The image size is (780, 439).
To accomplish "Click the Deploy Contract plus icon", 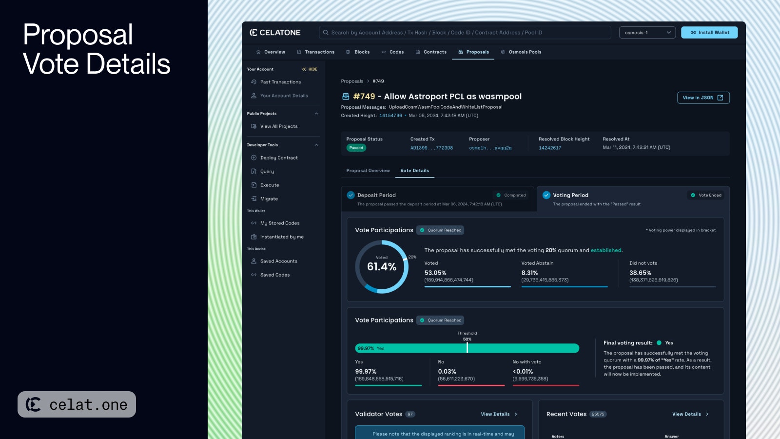I will click(x=253, y=158).
